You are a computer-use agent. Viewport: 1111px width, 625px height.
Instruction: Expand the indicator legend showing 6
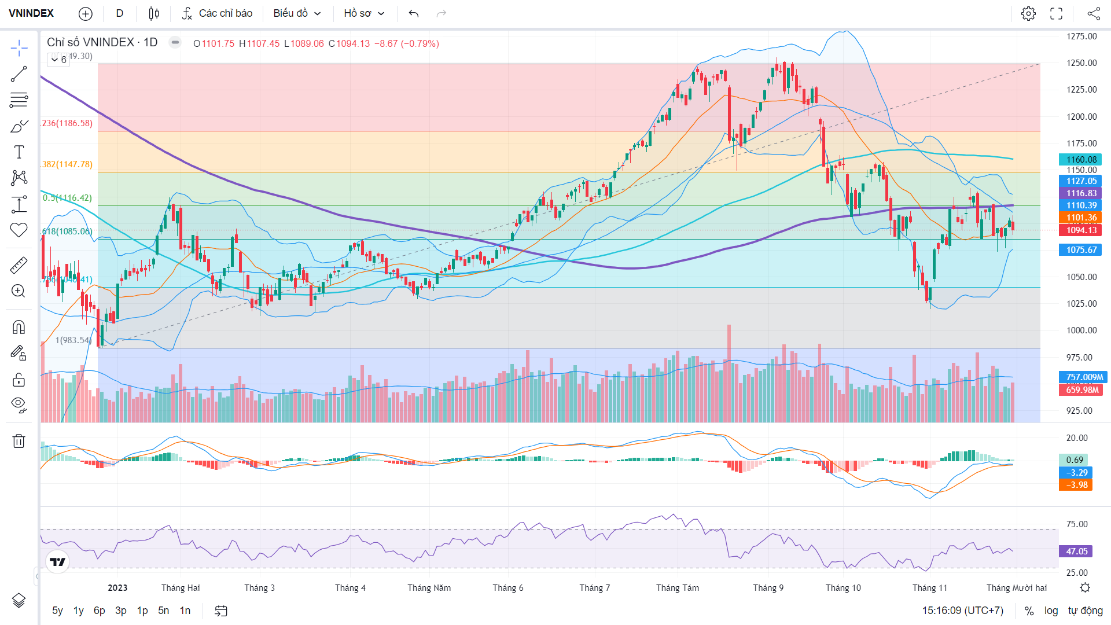point(58,60)
